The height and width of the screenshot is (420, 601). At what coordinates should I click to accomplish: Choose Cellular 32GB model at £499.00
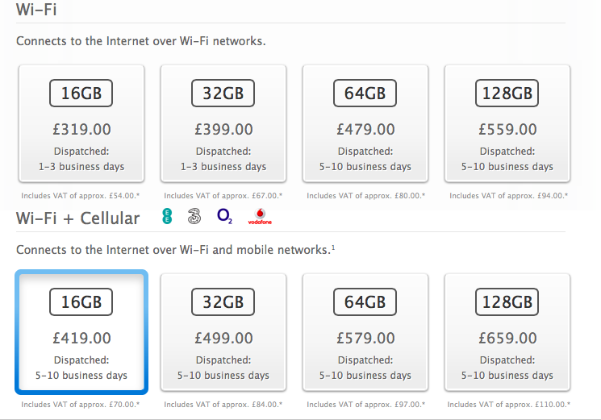tap(223, 332)
